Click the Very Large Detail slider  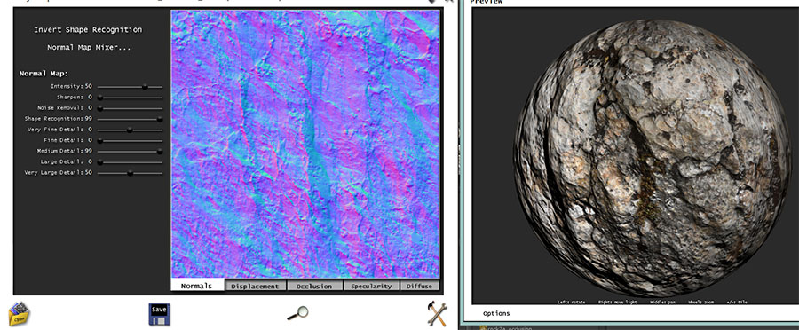coord(130,173)
